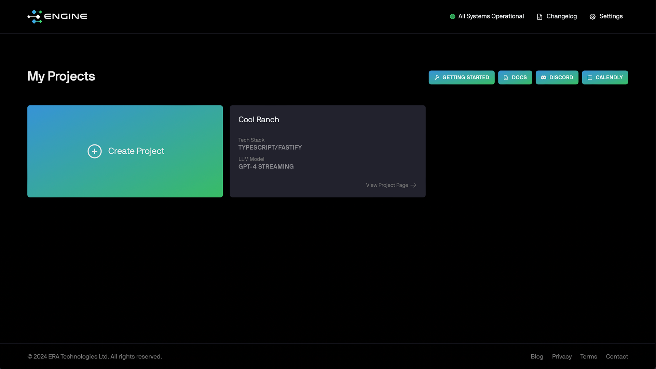
Task: Click the green status indicator dot
Action: 452,16
